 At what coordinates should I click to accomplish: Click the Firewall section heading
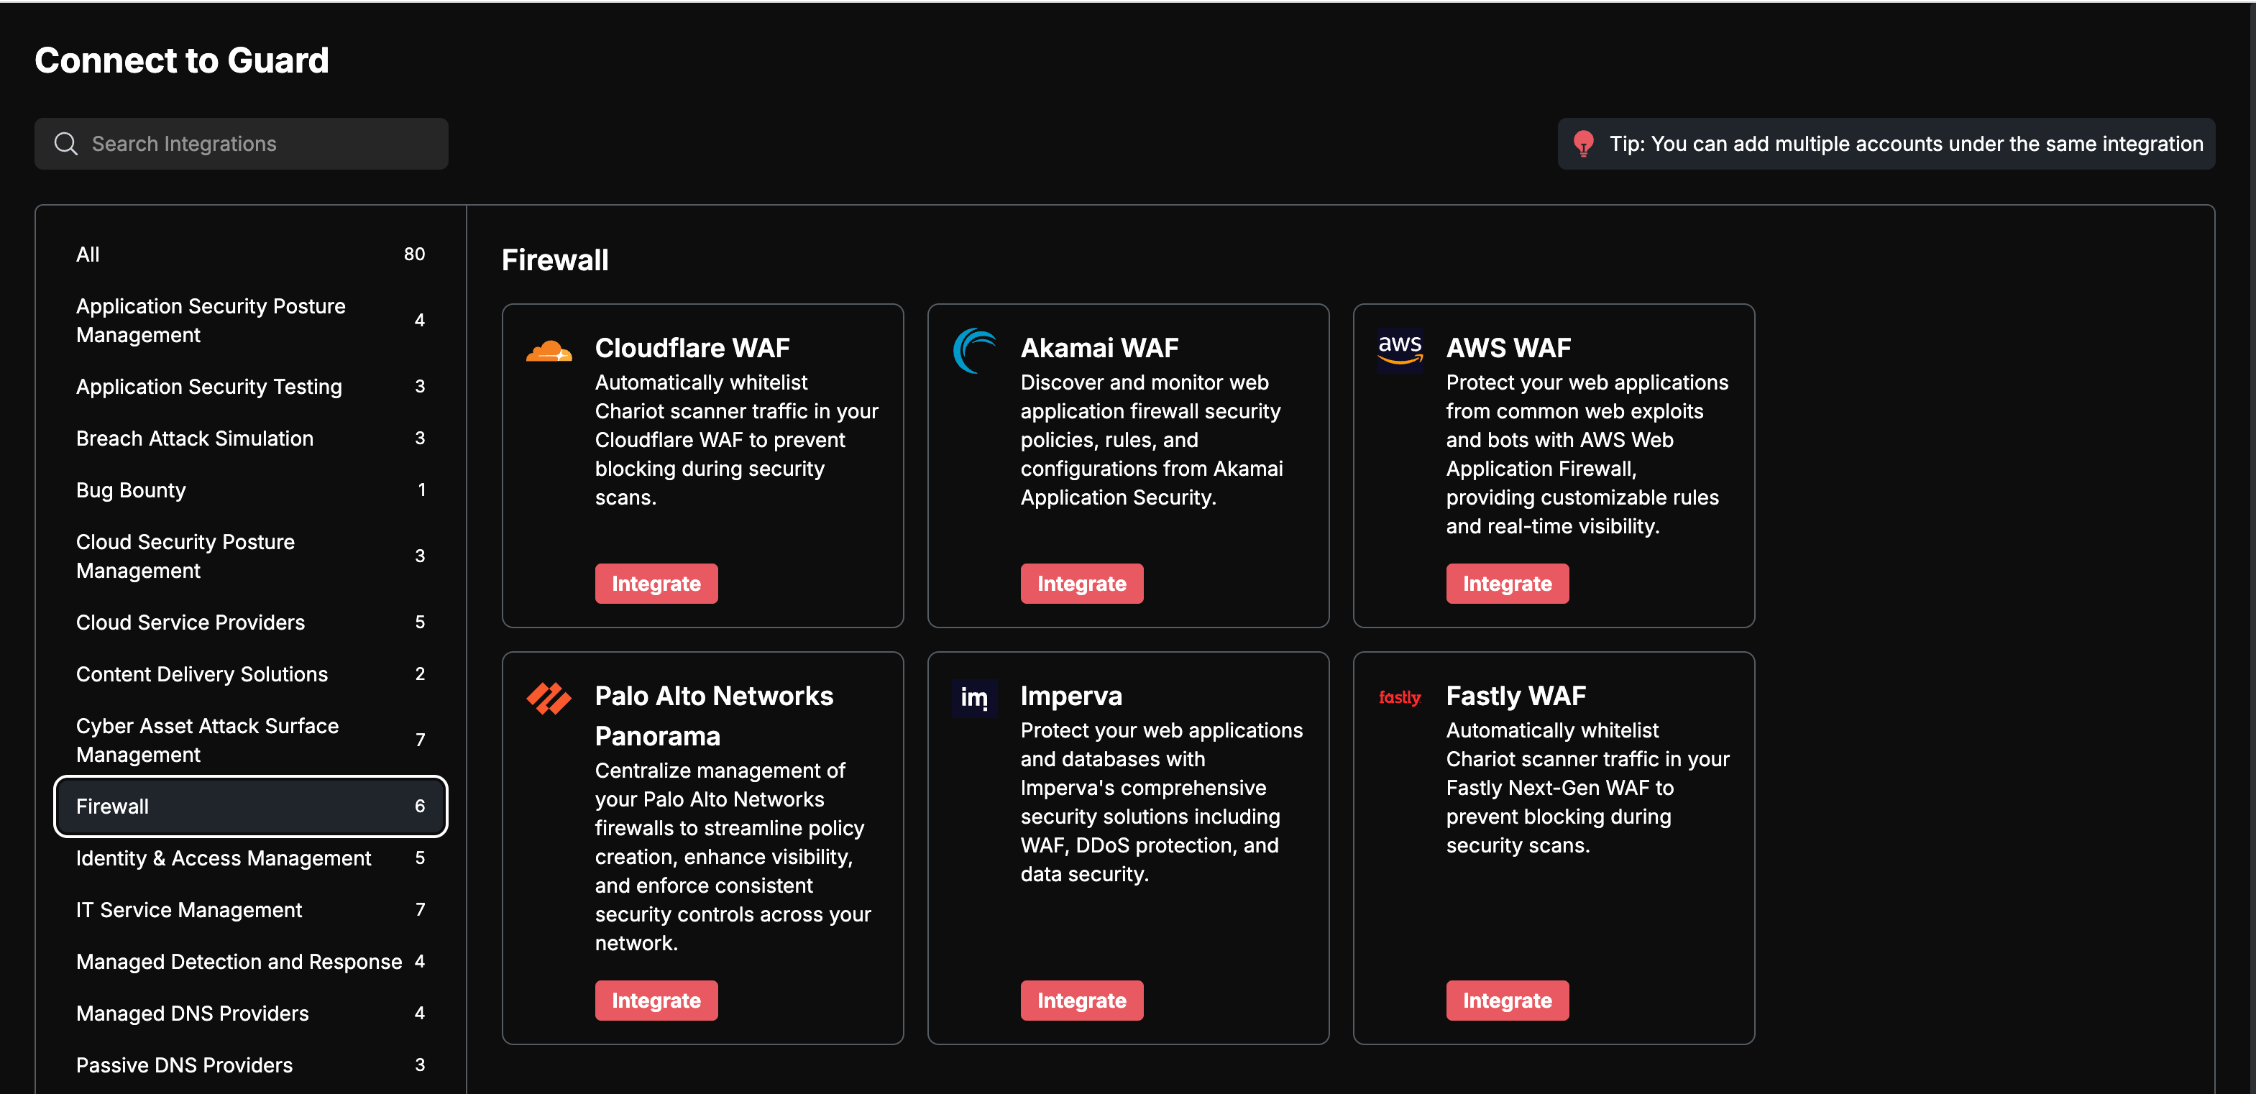554,260
